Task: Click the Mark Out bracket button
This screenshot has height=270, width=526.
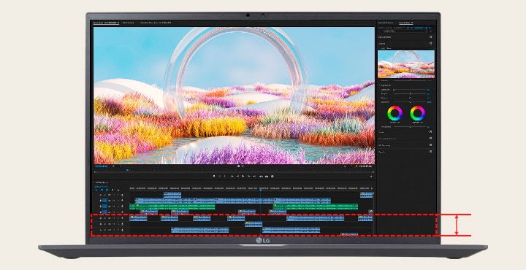Action: click(x=225, y=176)
